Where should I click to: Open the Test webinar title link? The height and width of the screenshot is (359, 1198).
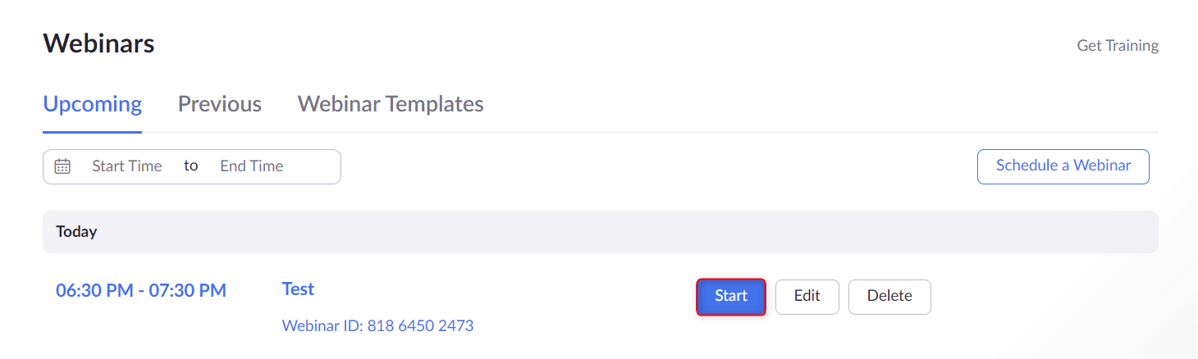pyautogui.click(x=298, y=289)
